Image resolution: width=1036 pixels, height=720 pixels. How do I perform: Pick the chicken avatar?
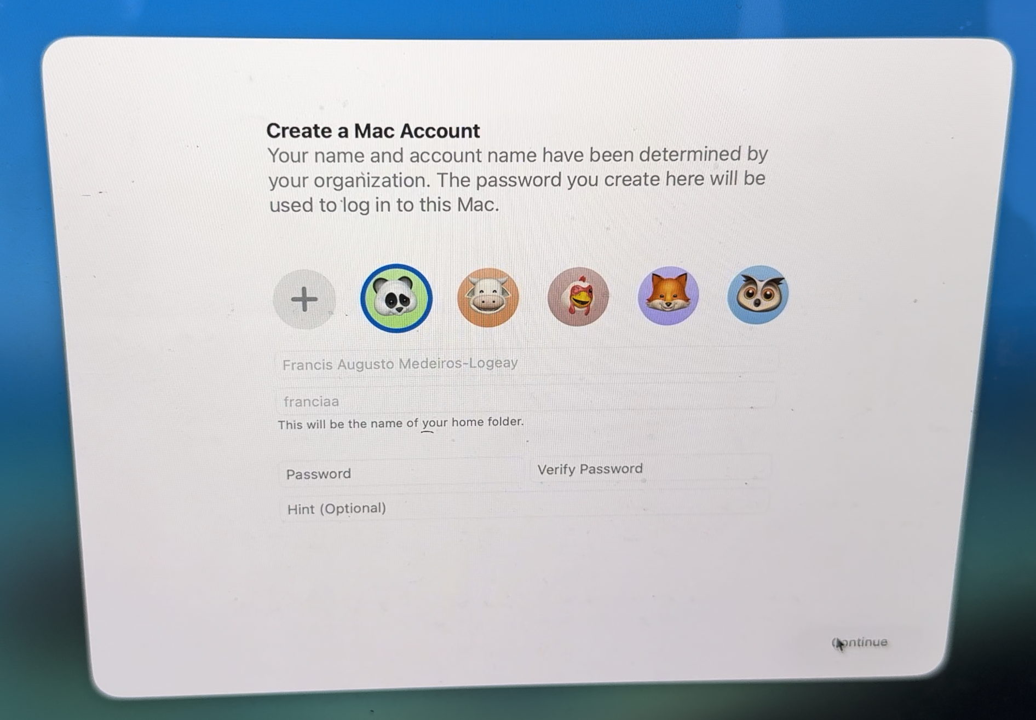[578, 297]
